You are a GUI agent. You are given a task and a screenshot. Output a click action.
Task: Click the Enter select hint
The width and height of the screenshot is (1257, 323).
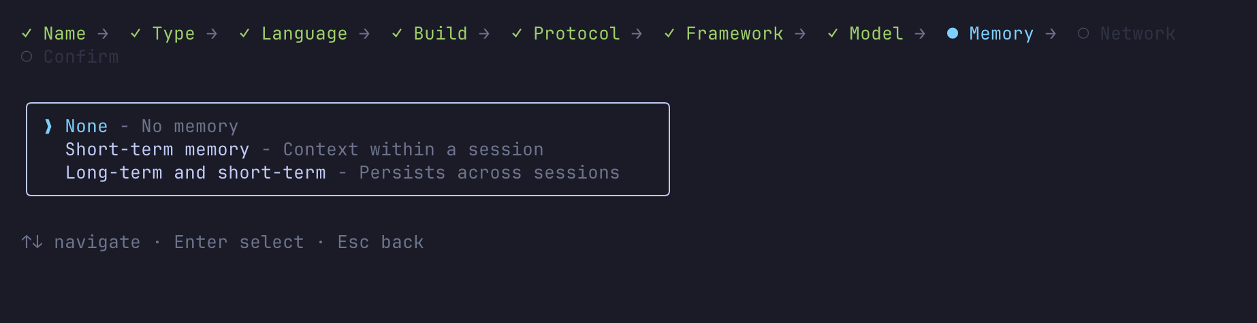[239, 242]
